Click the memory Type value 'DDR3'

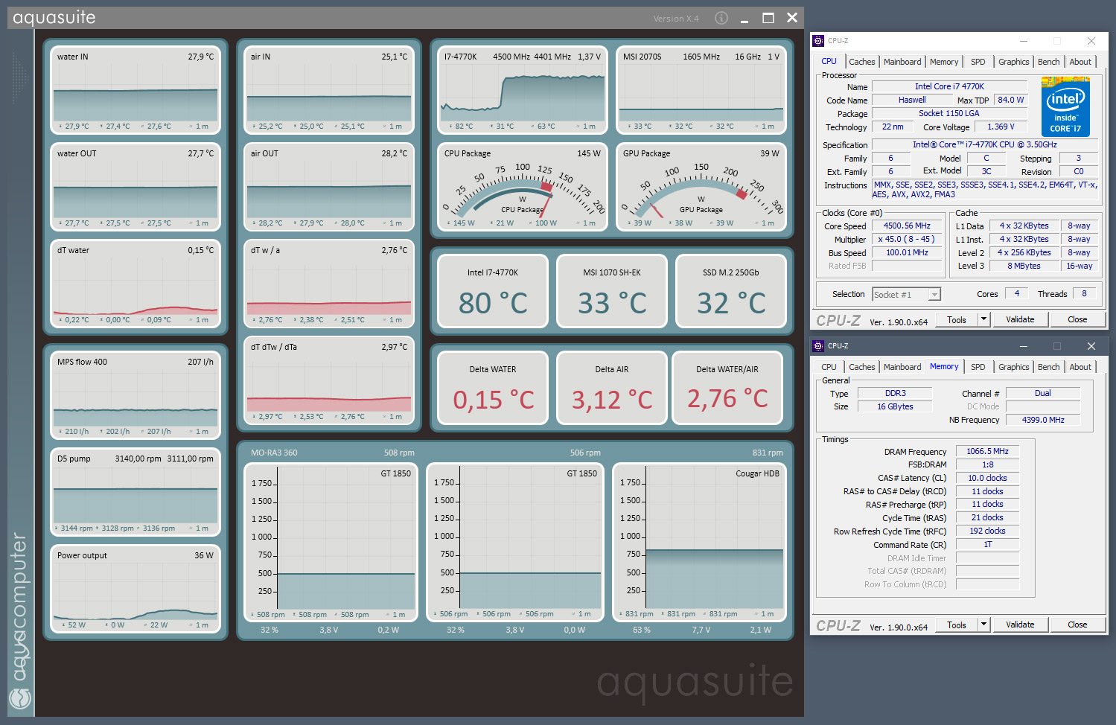pos(896,393)
